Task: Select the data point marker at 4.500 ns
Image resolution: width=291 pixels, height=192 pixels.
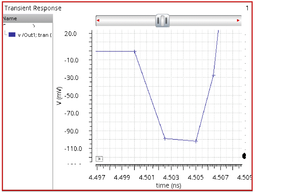Action: tap(135, 51)
